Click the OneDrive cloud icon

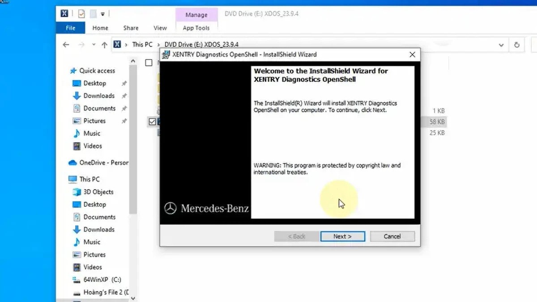pyautogui.click(x=72, y=163)
